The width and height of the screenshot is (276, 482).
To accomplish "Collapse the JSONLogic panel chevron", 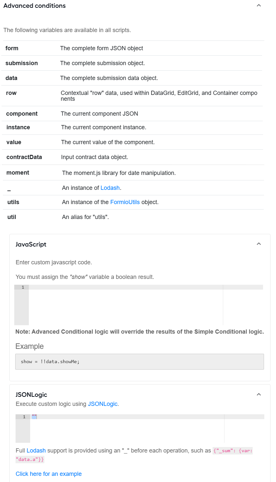I will point(259,394).
